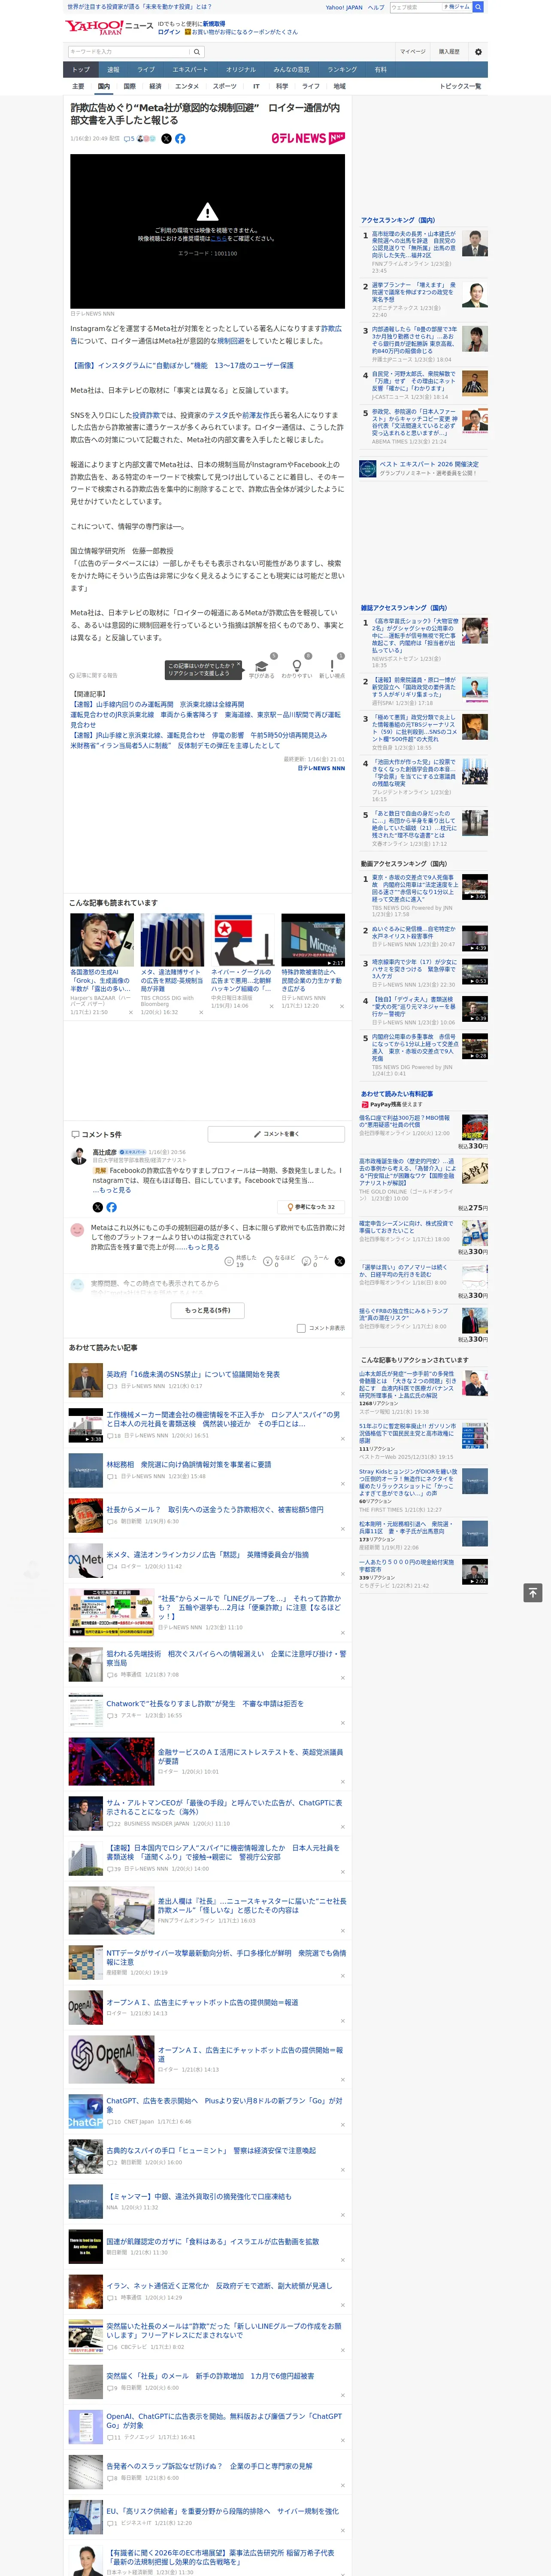Open 林総務相 衆院選に向け偽誤情報対策 article
The width and height of the screenshot is (551, 2576).
tap(189, 1464)
